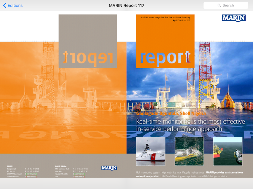Viewport: 253px width, 189px height.
Task: Open www.marin.nl link under MARIN USA
Action: (79, 177)
